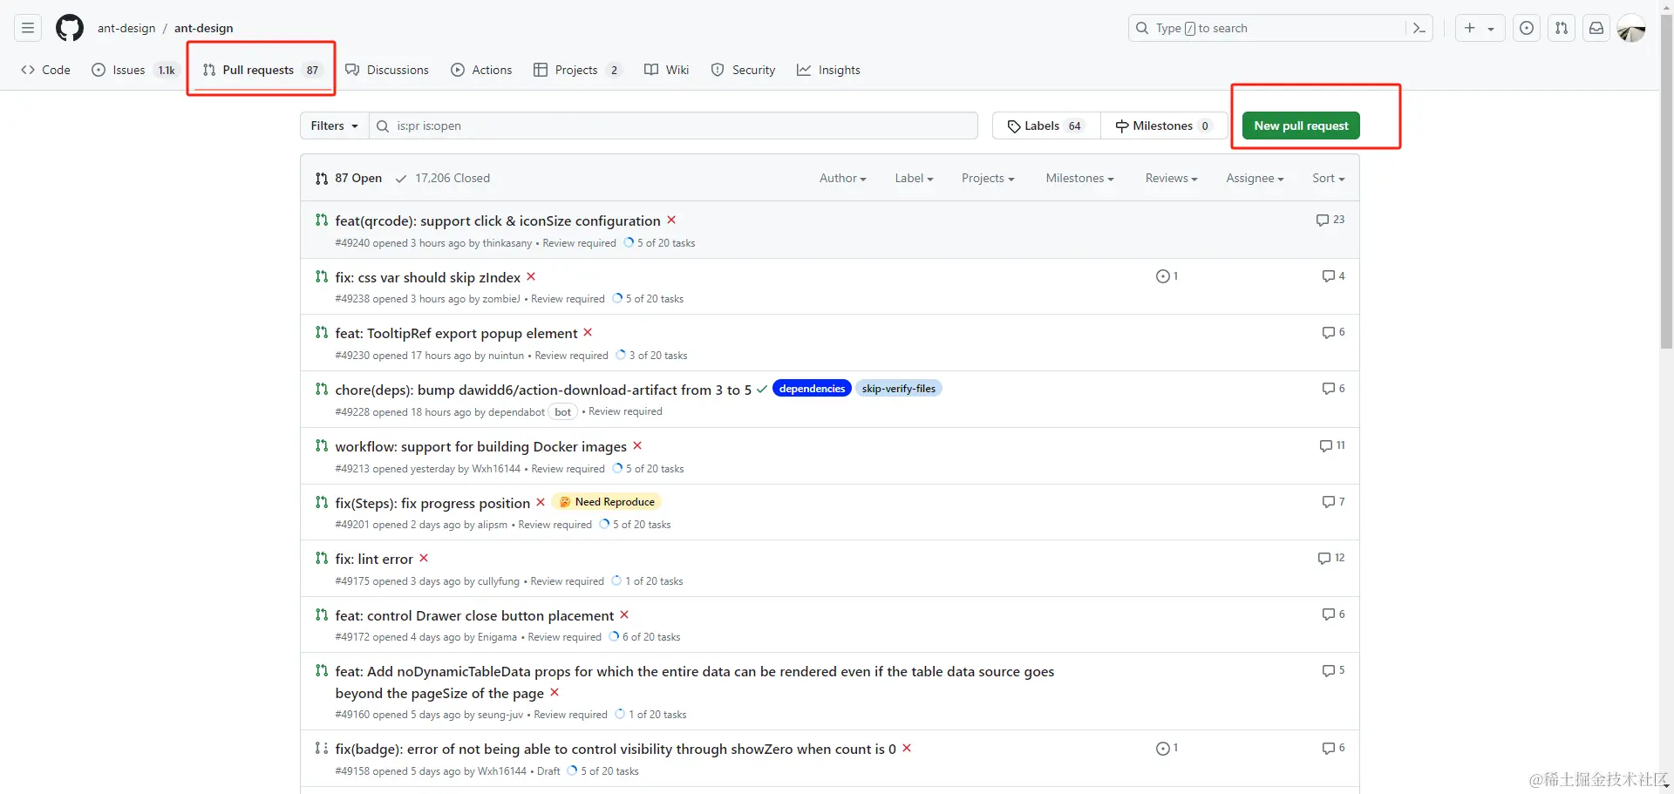Screen dimensions: 1674x794
Task: Open PR fix(Steps): fix progress position
Action: tap(432, 503)
